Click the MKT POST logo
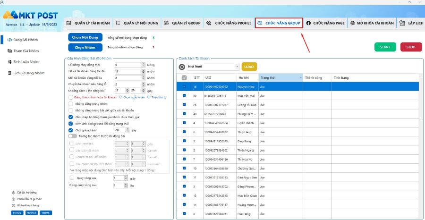The width and height of the screenshot is (425, 220). pyautogui.click(x=30, y=15)
